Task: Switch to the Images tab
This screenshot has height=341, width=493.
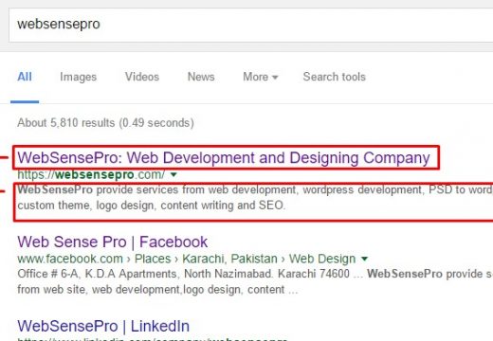Action: pyautogui.click(x=78, y=77)
